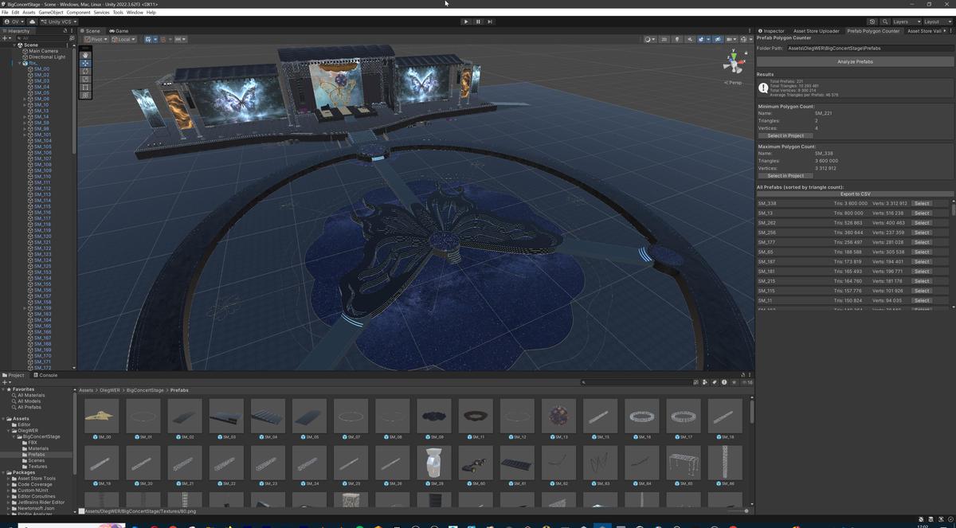The height and width of the screenshot is (528, 956).
Task: Click search by label icon in Project
Action: pos(715,382)
